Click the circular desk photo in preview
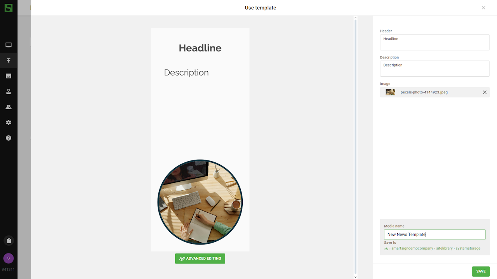This screenshot has width=497, height=279. click(200, 202)
